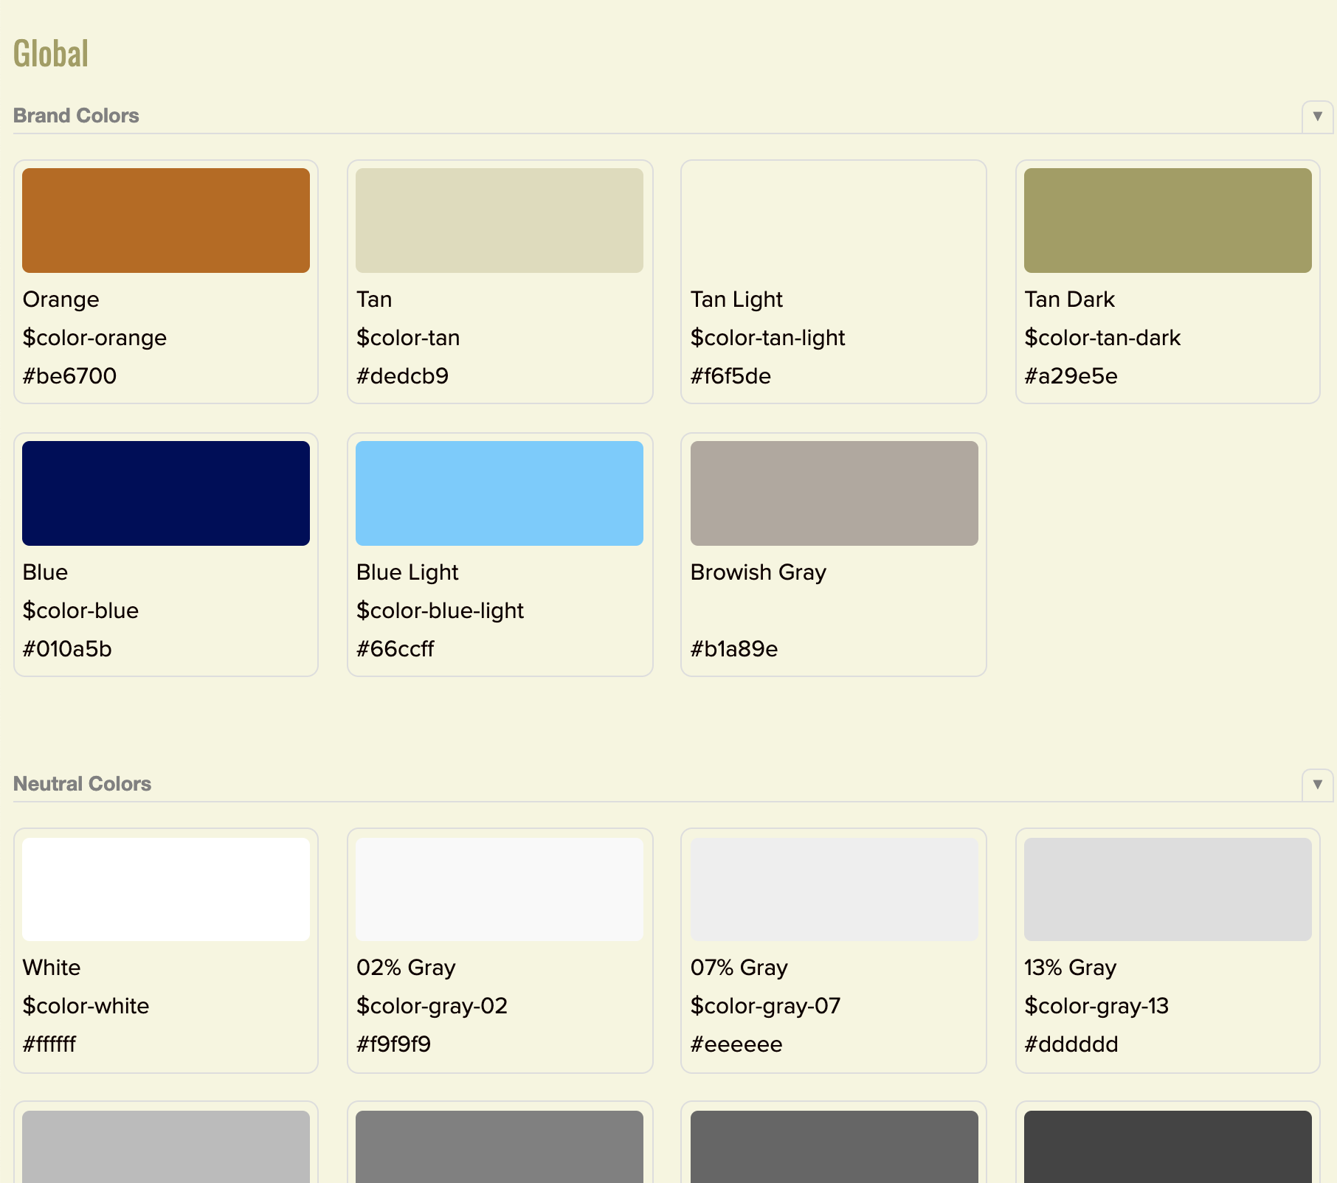Click the Tan Dark label
The image size is (1337, 1183).
pyautogui.click(x=1069, y=299)
